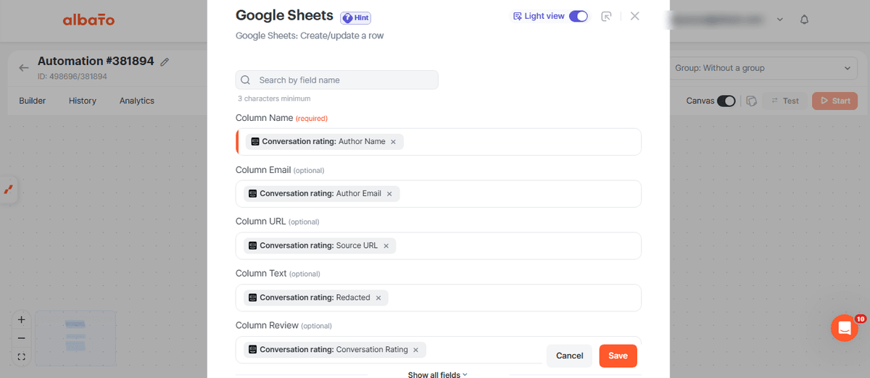870x378 pixels.
Task: Open the support chat bubble
Action: tap(845, 328)
